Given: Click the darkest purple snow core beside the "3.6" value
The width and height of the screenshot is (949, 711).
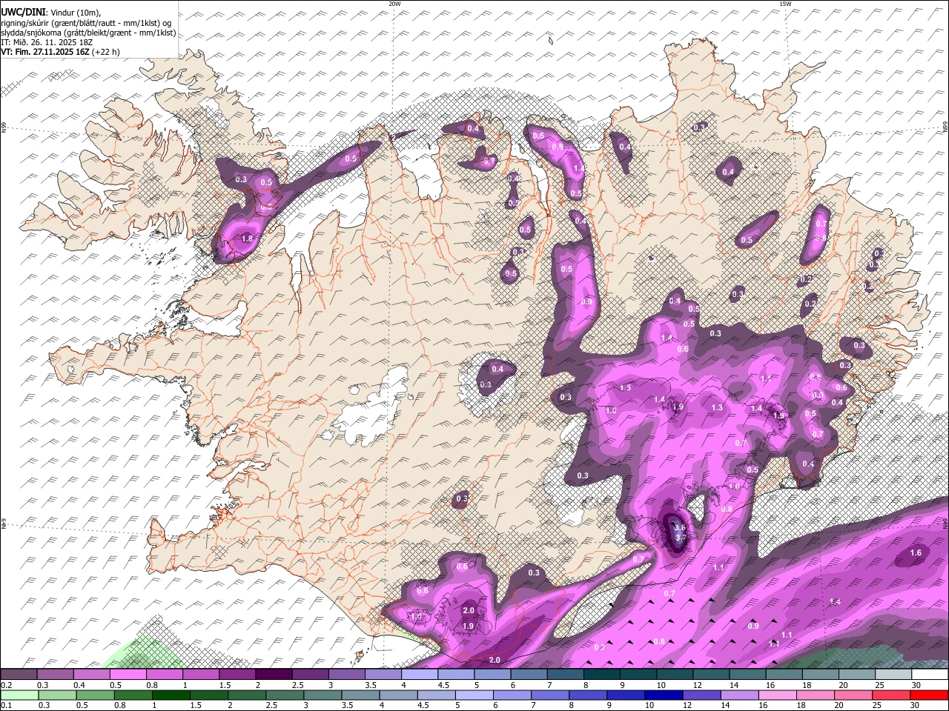Looking at the screenshot, I should [674, 533].
